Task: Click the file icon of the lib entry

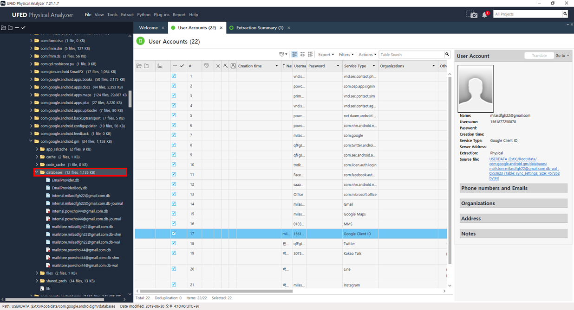Action: (42, 289)
